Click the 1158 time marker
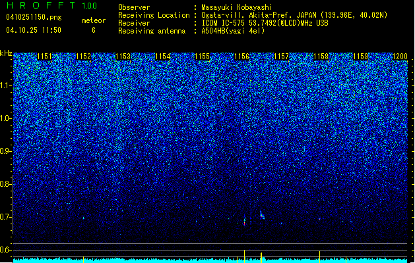Viewport: 415px width, 263px height. (x=321, y=57)
